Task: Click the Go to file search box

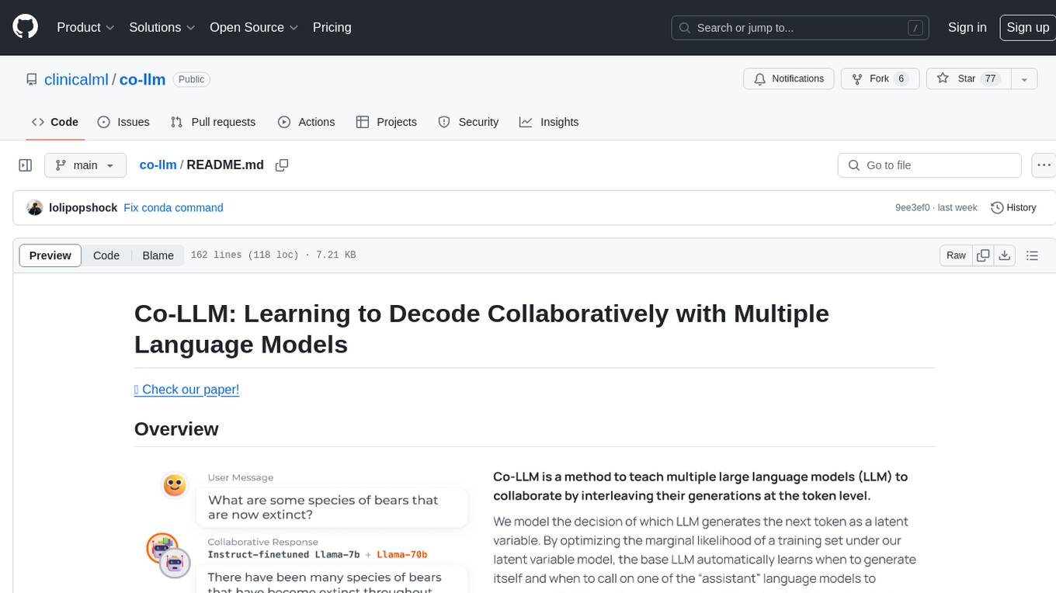Action: pos(929,165)
